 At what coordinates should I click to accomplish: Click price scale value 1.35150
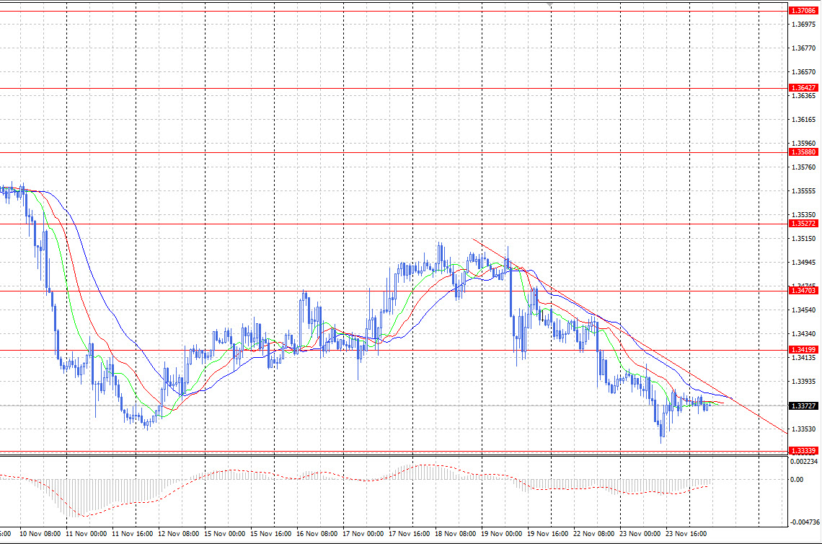coord(803,239)
